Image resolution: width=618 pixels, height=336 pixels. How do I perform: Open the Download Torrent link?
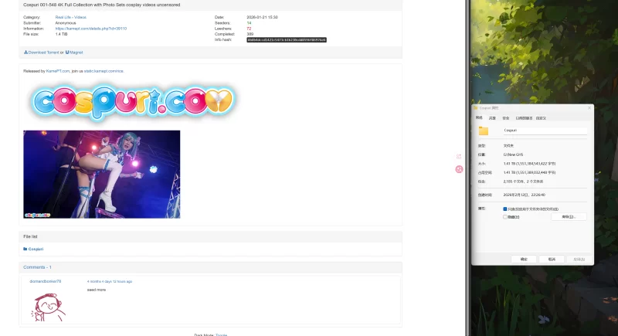[x=43, y=53]
